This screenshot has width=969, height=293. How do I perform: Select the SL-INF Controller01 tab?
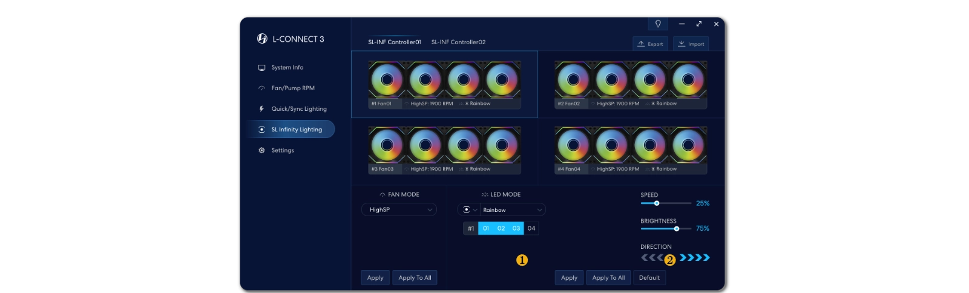pos(394,42)
